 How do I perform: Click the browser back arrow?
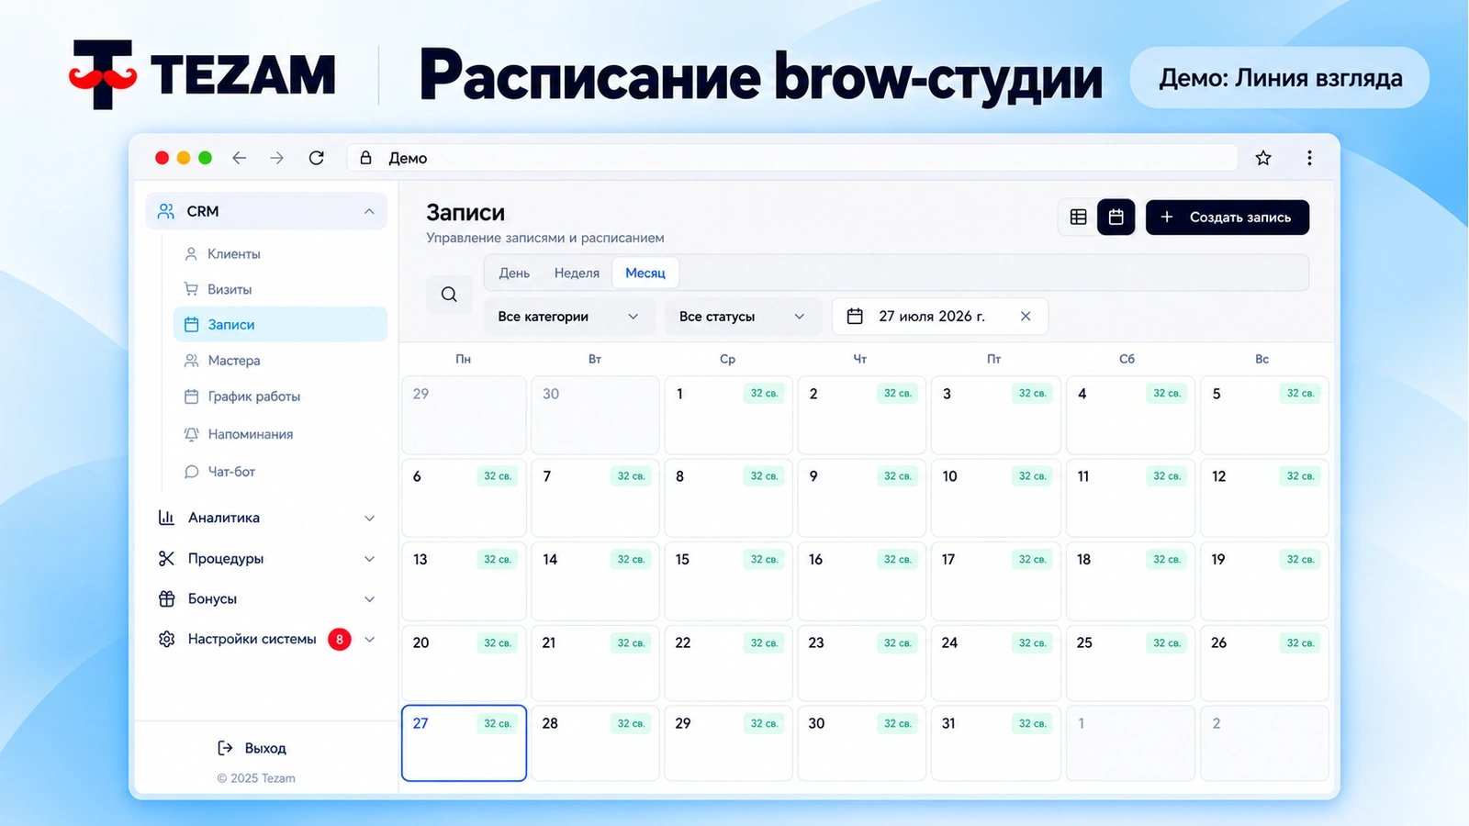pos(240,158)
